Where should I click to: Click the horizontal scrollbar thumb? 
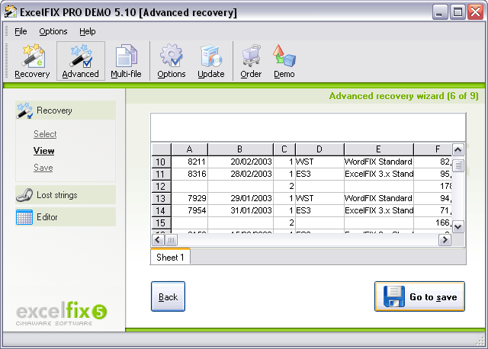171,240
